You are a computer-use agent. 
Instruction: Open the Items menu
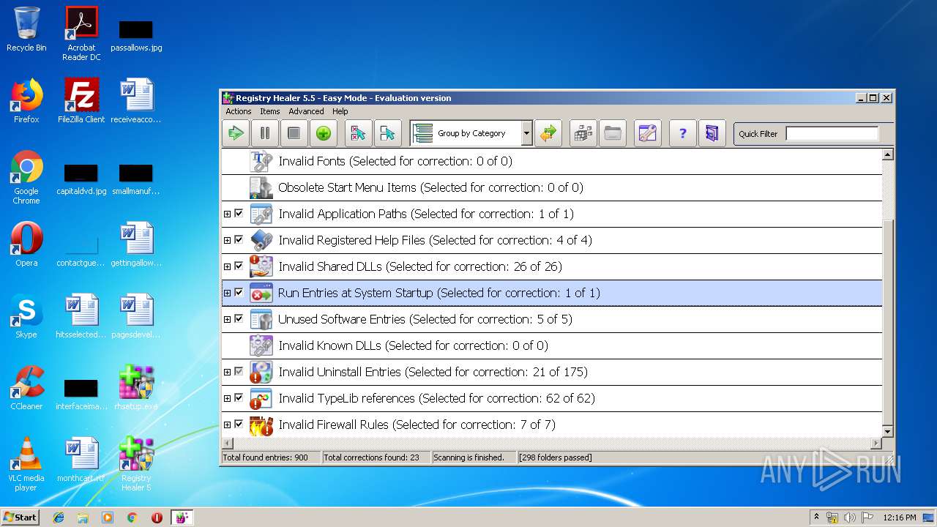[x=270, y=111]
